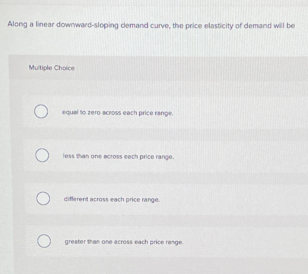The width and height of the screenshot is (308, 274).
Task: Click the 'Multiple Choice' heading label
Action: tap(52, 68)
